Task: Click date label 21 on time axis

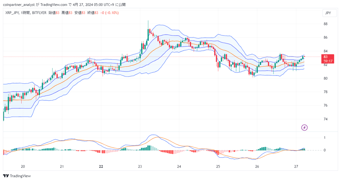Action: point(62,167)
